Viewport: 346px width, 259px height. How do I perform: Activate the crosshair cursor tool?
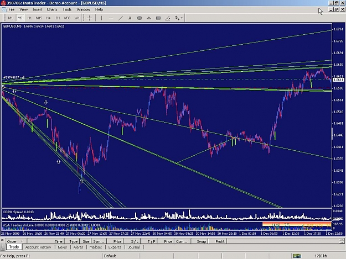coord(89,18)
